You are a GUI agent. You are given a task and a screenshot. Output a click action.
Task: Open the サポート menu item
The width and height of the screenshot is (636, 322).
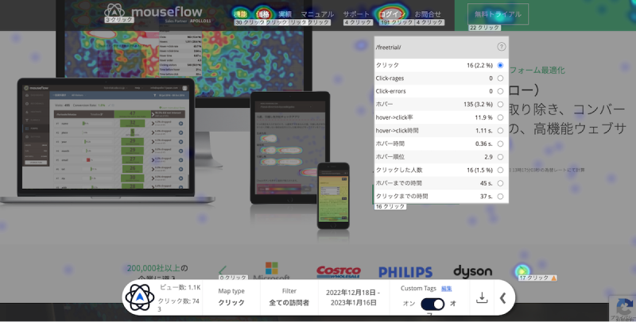tap(356, 14)
